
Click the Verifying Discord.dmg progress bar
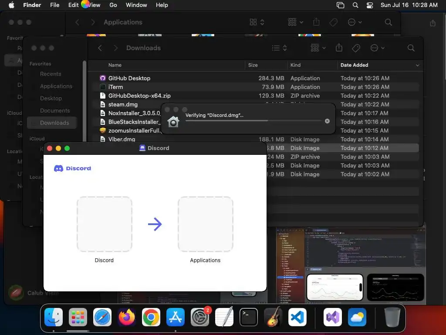pyautogui.click(x=253, y=121)
